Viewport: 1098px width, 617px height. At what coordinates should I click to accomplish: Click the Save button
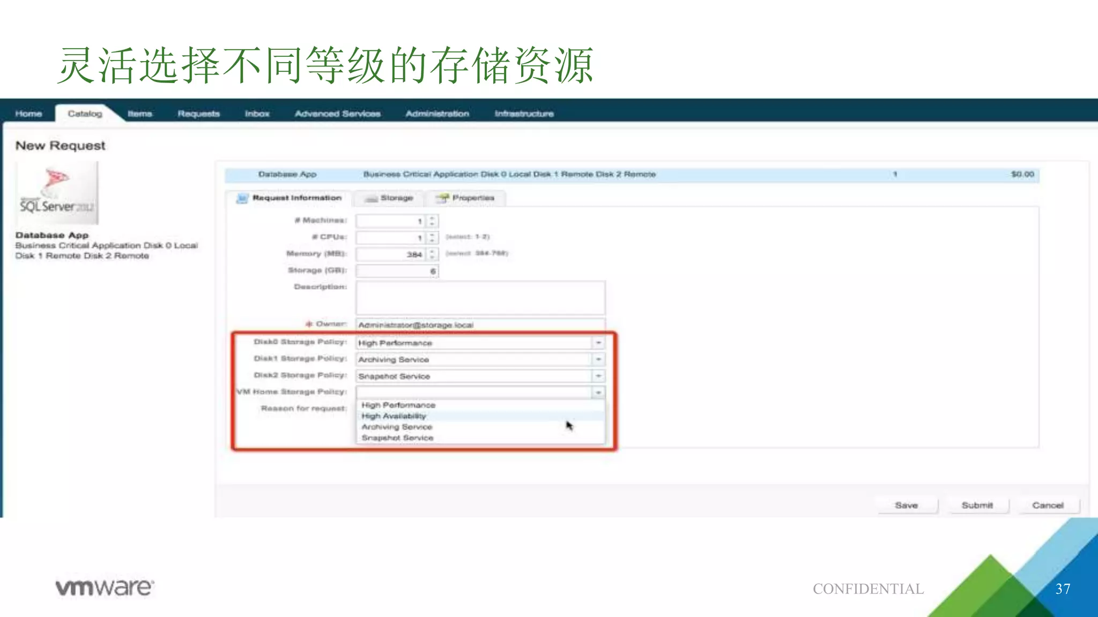(x=907, y=505)
